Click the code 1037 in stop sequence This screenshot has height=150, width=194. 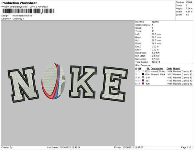170,84
